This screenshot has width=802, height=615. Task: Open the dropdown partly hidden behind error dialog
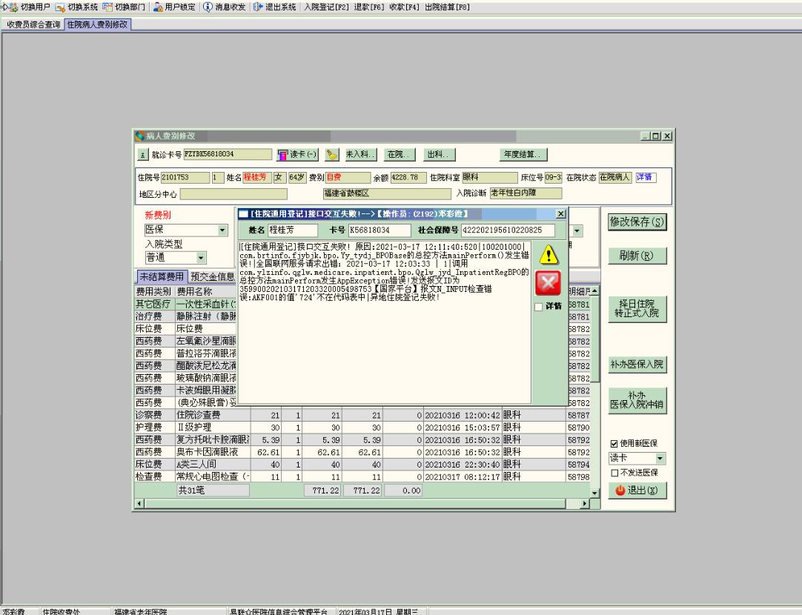tap(577, 231)
